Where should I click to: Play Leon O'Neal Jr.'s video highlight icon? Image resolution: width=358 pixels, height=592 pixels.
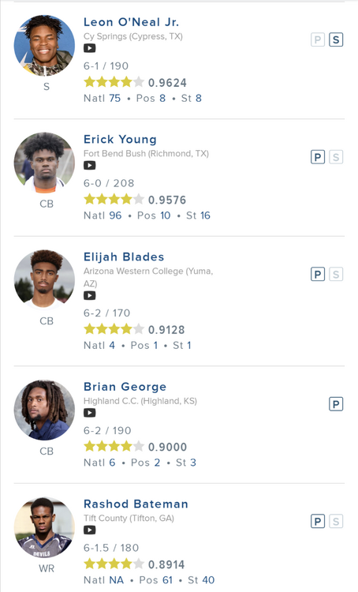89,48
